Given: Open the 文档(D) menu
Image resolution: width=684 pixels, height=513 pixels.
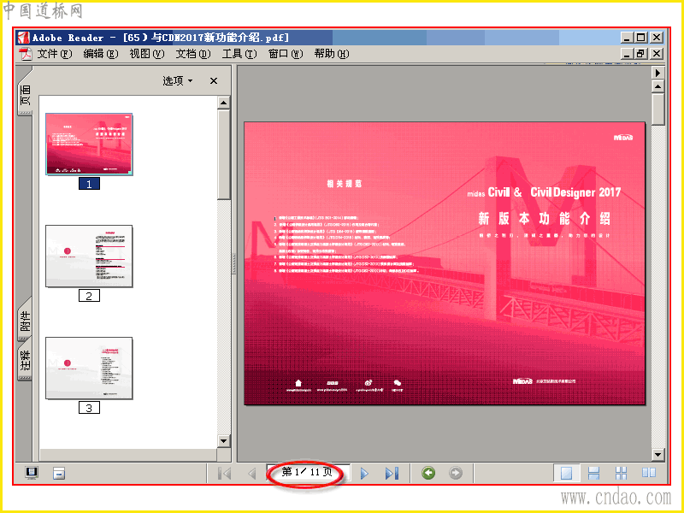Looking at the screenshot, I should [x=193, y=54].
